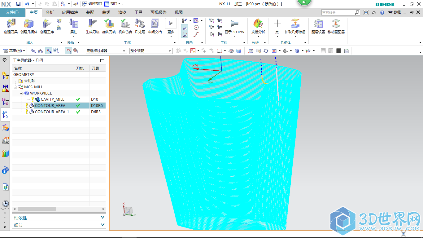The width and height of the screenshot is (423, 238).
Task: Toggle the Machine Tool View button
Action: tap(41, 51)
